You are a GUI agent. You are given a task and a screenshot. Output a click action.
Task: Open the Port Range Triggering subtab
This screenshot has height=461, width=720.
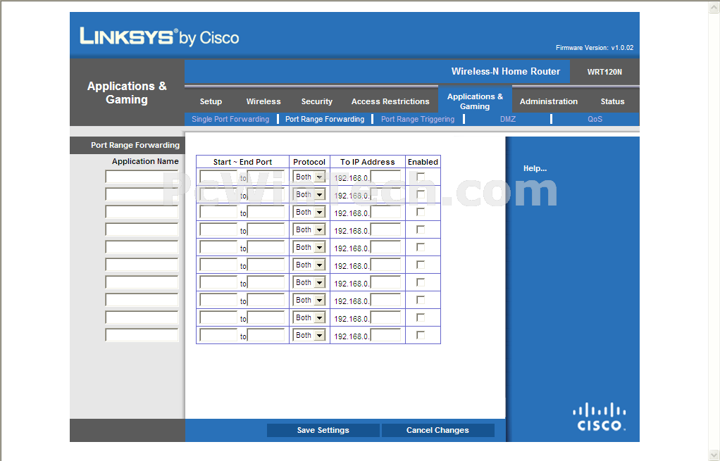(x=418, y=119)
